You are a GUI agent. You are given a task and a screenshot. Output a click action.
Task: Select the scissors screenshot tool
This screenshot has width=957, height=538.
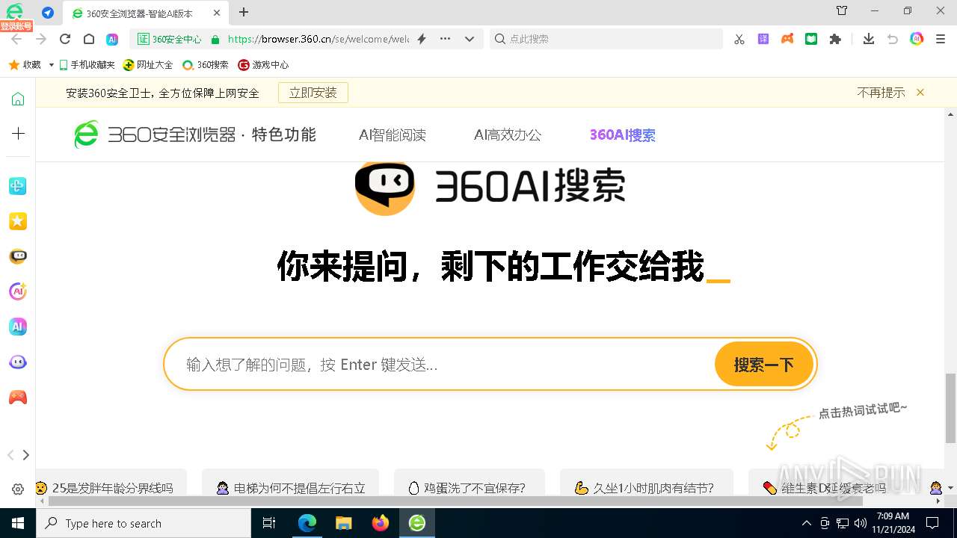739,39
